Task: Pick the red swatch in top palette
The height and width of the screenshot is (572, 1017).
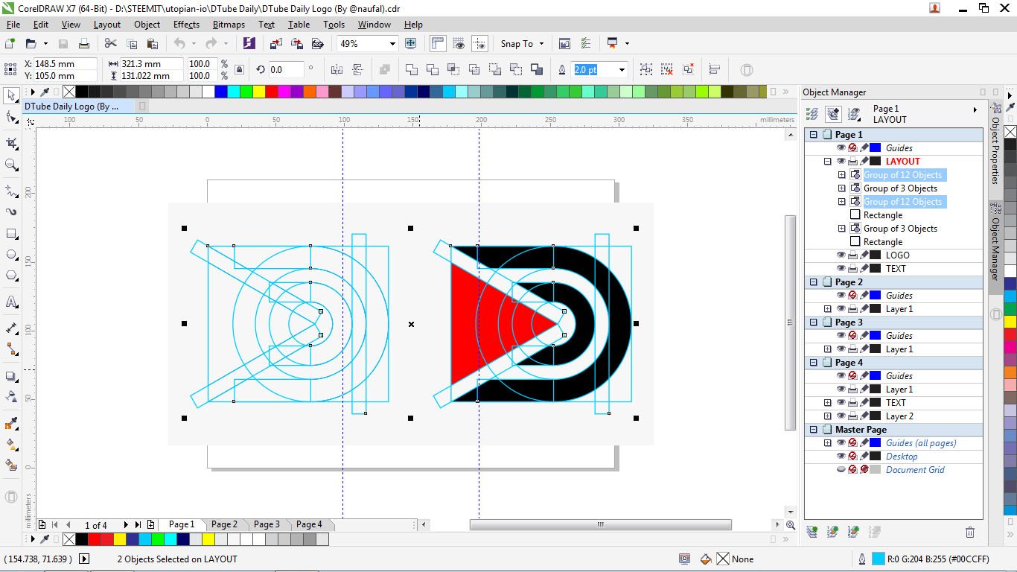Action: 272,92
